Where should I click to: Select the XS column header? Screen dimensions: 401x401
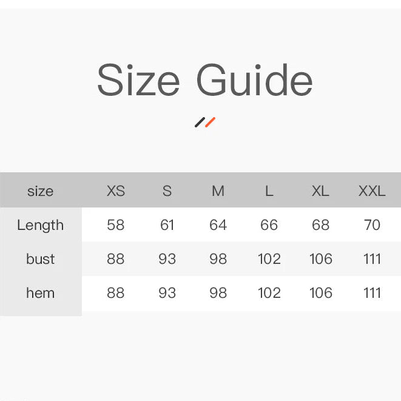pos(115,191)
